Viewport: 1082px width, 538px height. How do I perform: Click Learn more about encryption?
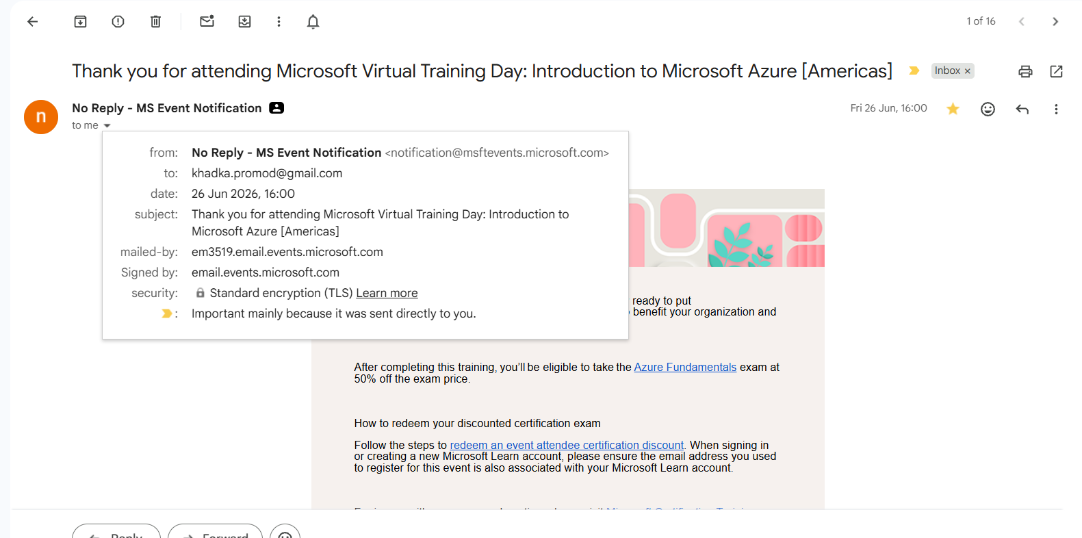[387, 293]
